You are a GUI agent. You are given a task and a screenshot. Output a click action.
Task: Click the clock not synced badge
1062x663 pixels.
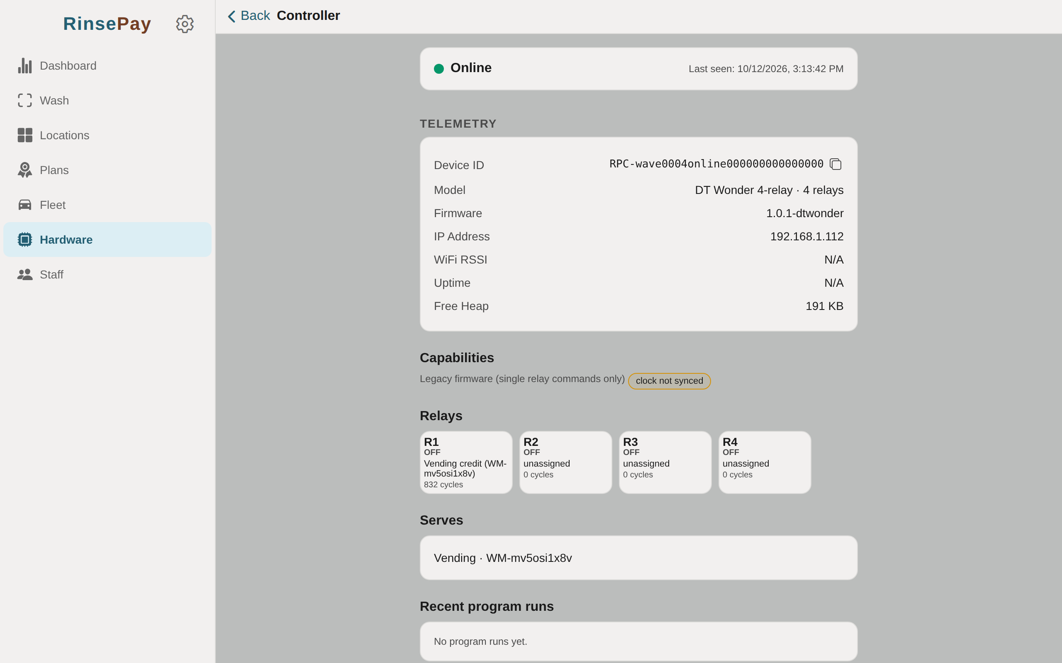tap(669, 381)
